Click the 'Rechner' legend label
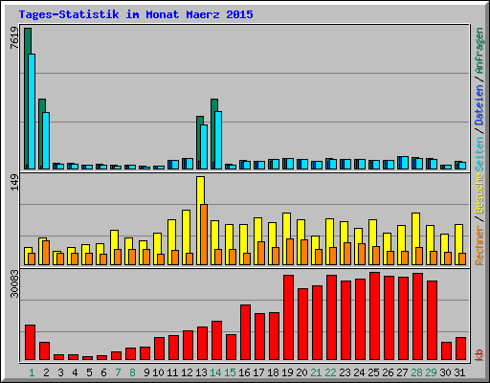This screenshot has width=490, height=383. (x=479, y=245)
